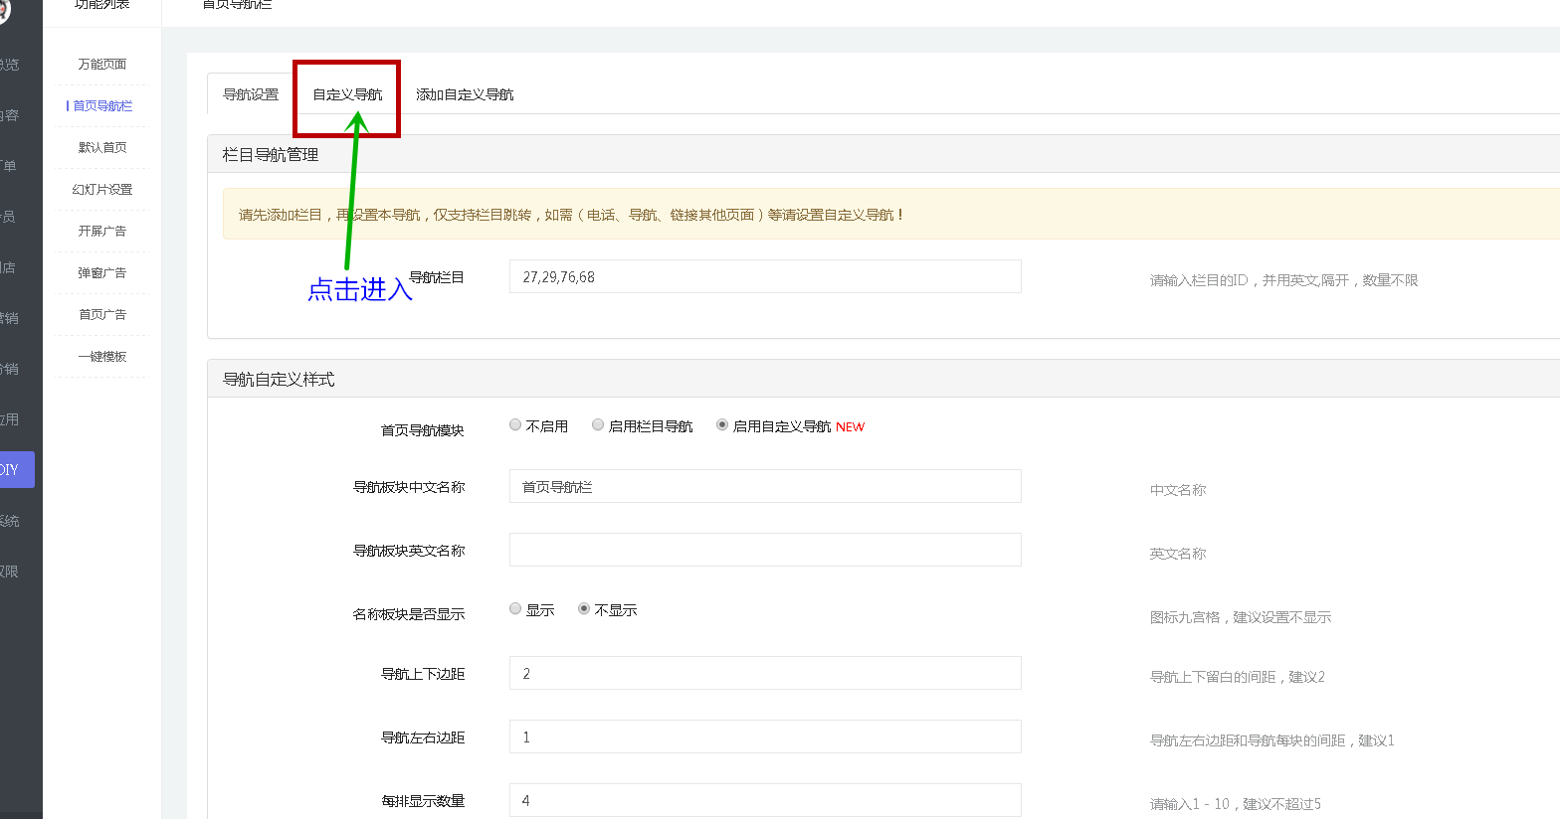Go to 默认首页 in the sidebar
The width and height of the screenshot is (1560, 819).
coord(102,148)
